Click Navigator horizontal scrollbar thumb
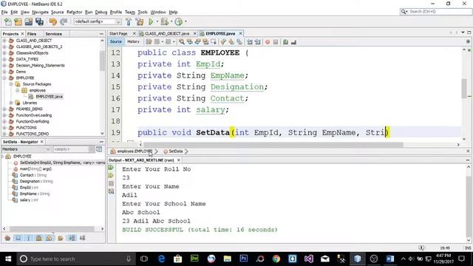The height and width of the screenshot is (266, 473). [x=53, y=228]
